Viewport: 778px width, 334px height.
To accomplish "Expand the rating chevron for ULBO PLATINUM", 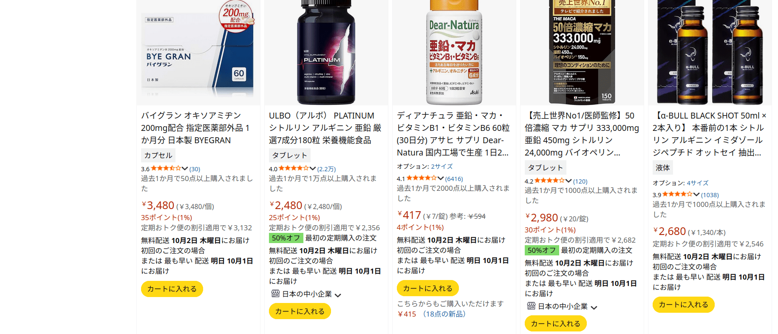I will [x=313, y=169].
